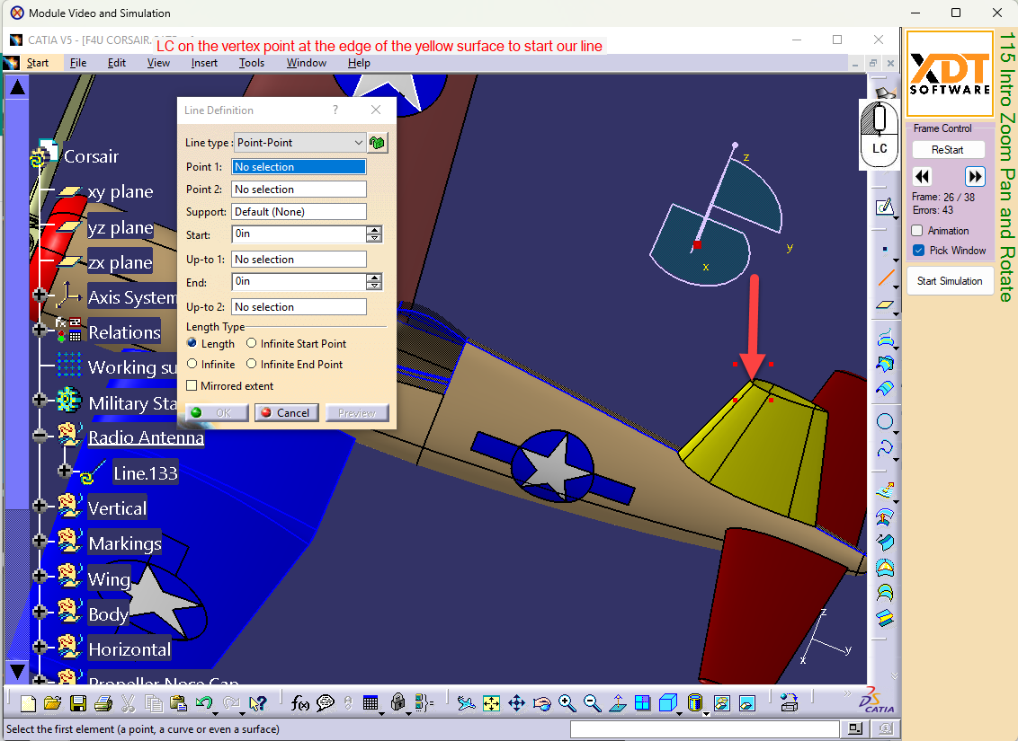Select the orange Line tool
This screenshot has width=1018, height=741.
[885, 278]
